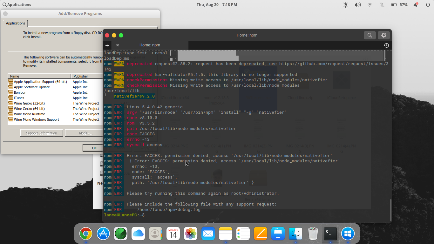Screen dimensions: 434x244
Task: Launch Google Chrome from the dock
Action: point(86,234)
